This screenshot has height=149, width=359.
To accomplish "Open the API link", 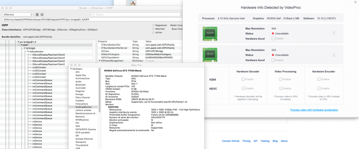I will (256, 141).
